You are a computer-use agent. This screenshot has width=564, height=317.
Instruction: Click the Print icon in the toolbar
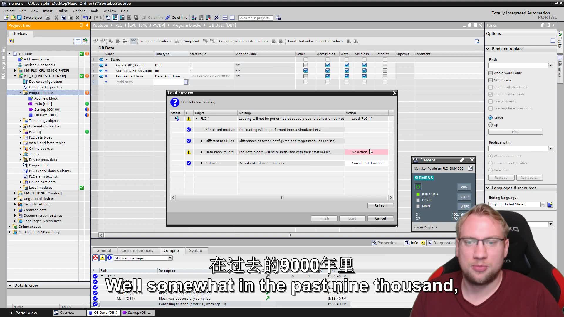tap(48, 18)
